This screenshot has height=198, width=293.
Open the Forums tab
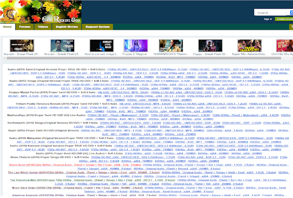coord(25,27)
